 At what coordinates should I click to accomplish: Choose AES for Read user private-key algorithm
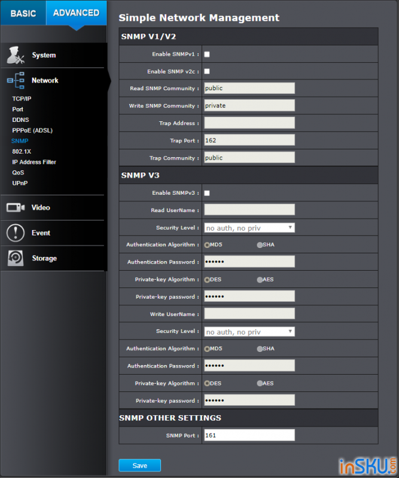click(x=260, y=280)
